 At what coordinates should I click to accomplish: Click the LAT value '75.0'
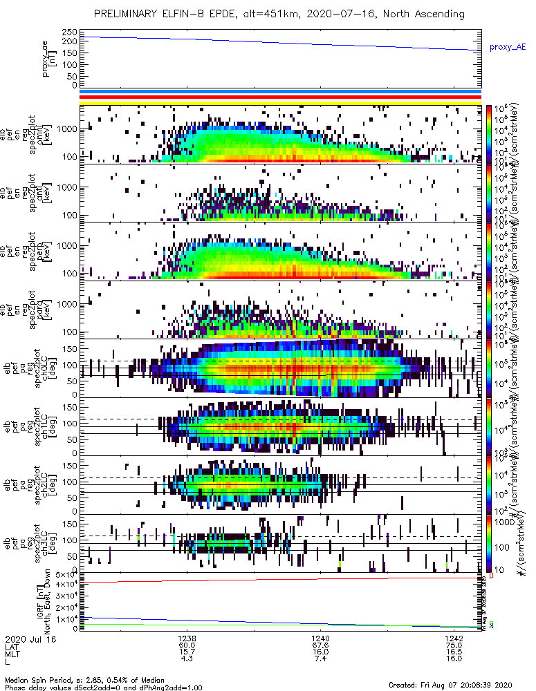(x=454, y=645)
